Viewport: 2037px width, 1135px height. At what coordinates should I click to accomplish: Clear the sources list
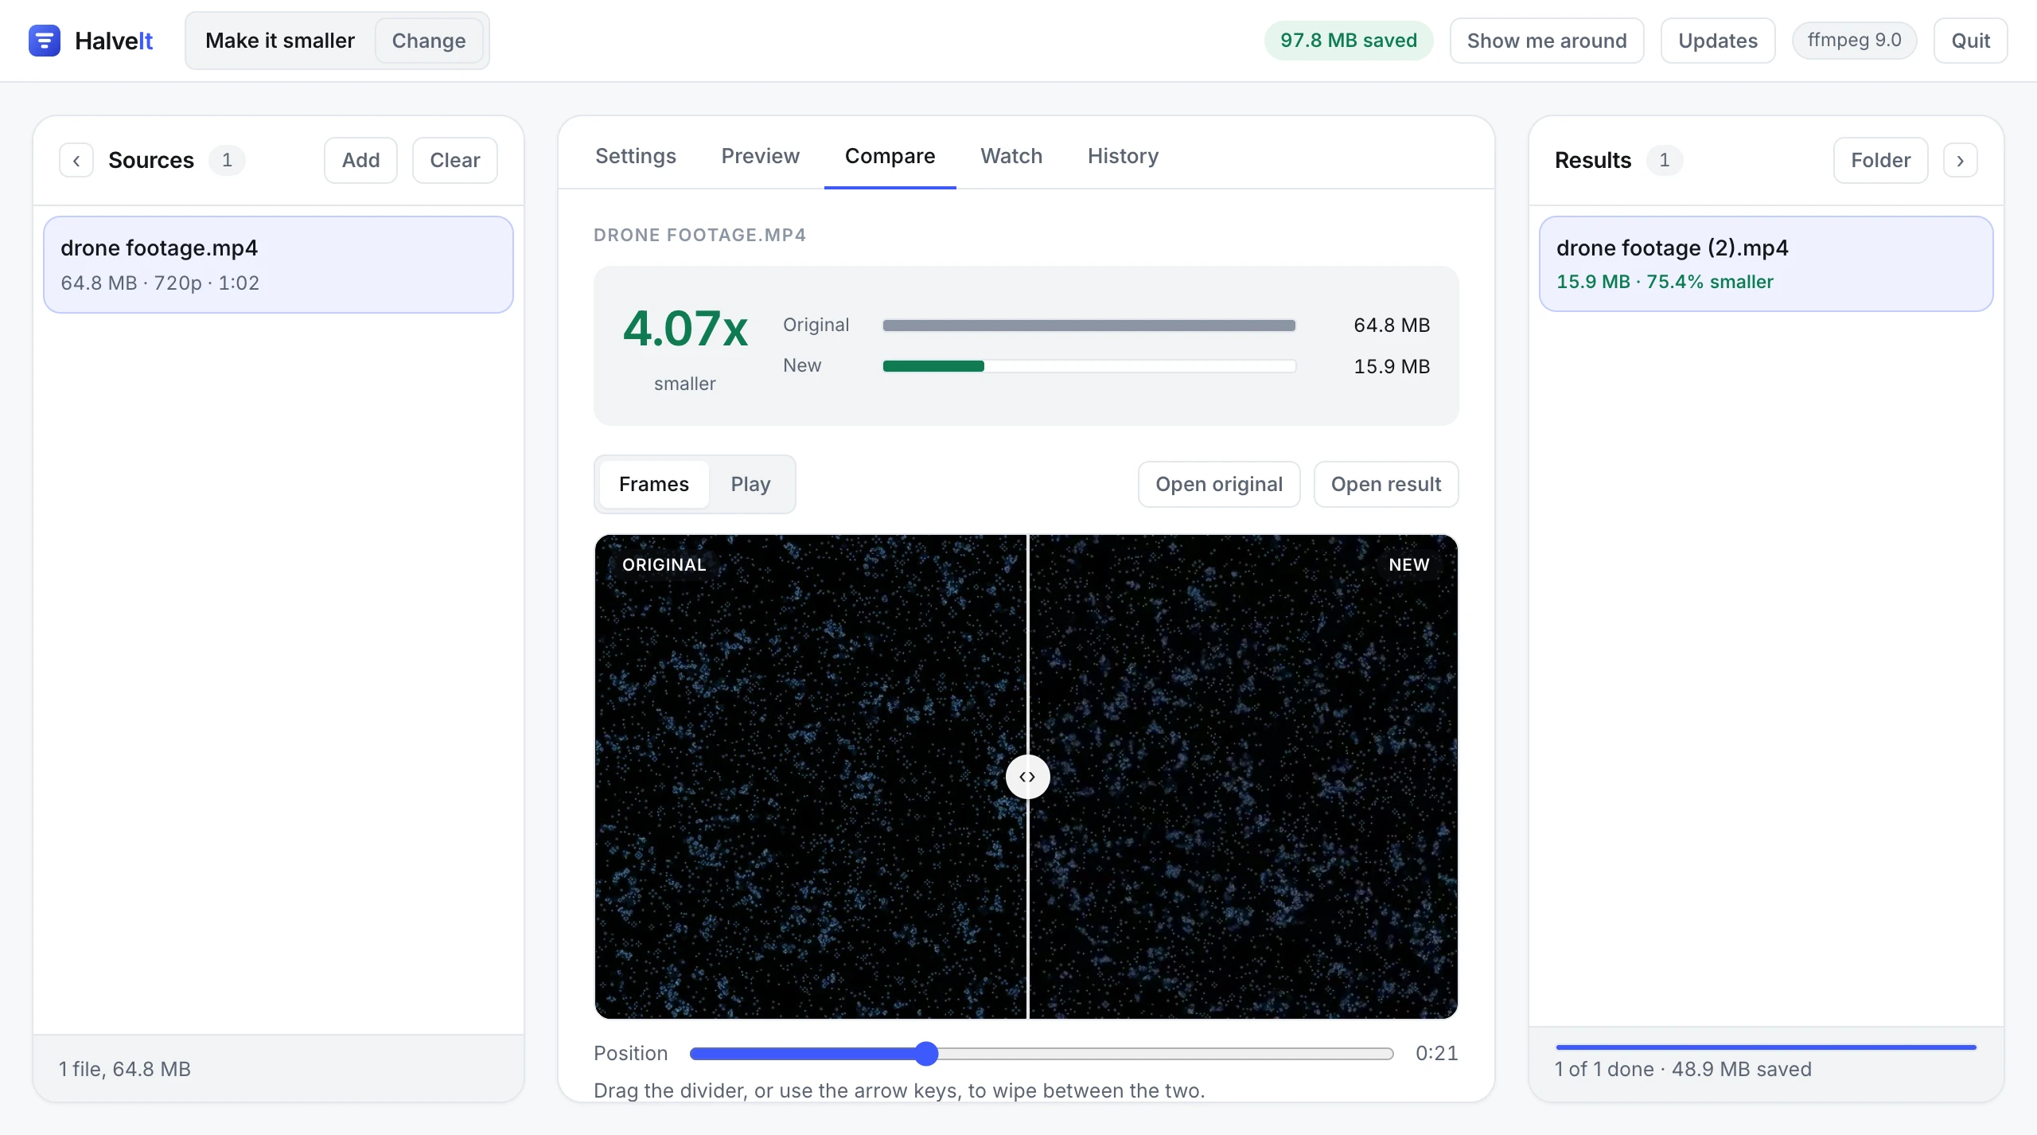[455, 160]
